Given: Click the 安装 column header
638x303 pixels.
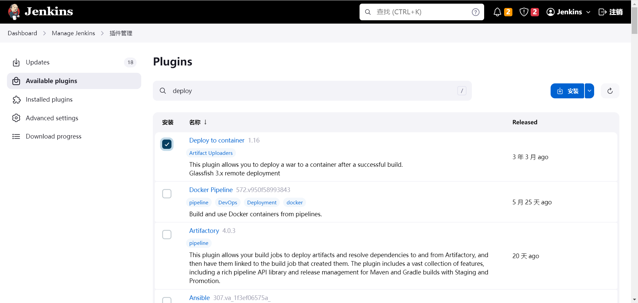Looking at the screenshot, I should tap(168, 122).
